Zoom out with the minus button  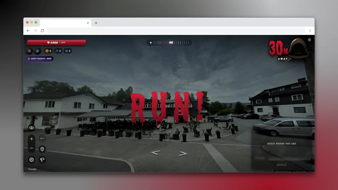[32, 148]
